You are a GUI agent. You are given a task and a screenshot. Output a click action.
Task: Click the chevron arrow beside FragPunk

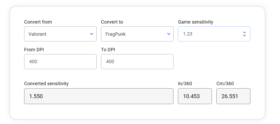(x=169, y=34)
